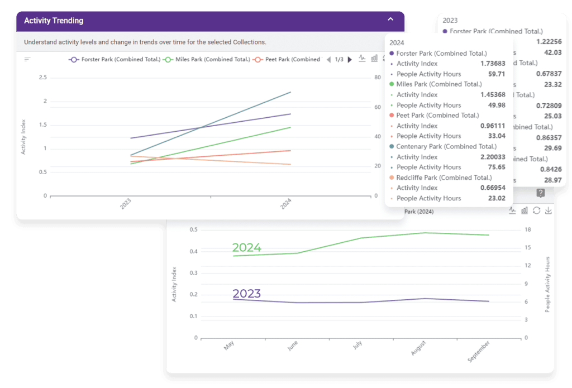Open the help question mark icon
This screenshot has width=572, height=388.
pos(540,193)
